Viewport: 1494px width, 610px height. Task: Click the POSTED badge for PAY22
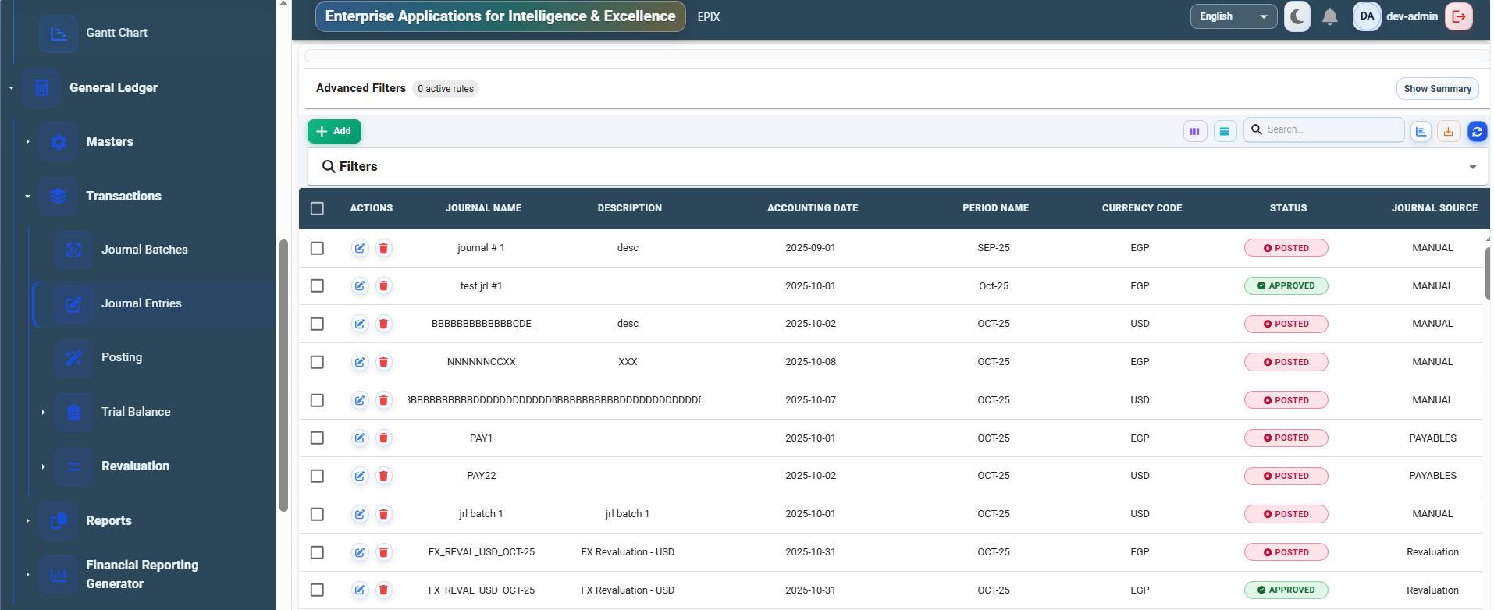(x=1286, y=476)
